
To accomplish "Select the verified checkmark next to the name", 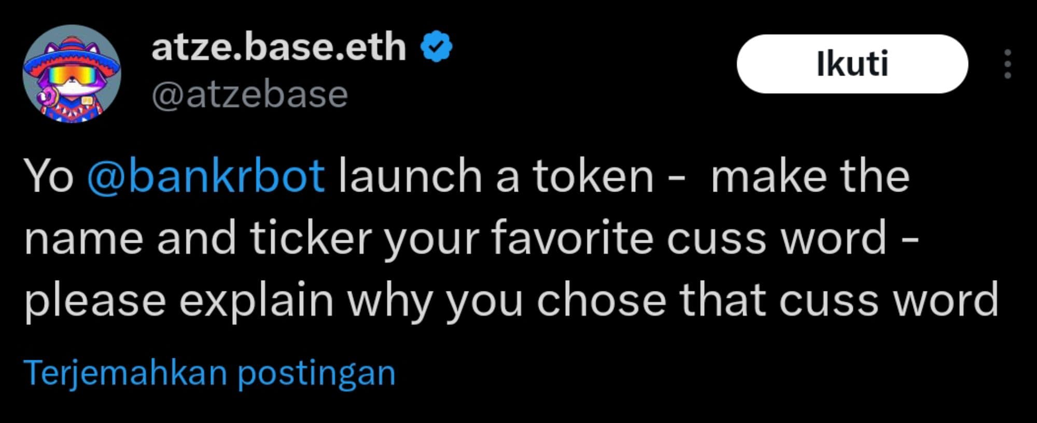I will coord(436,46).
